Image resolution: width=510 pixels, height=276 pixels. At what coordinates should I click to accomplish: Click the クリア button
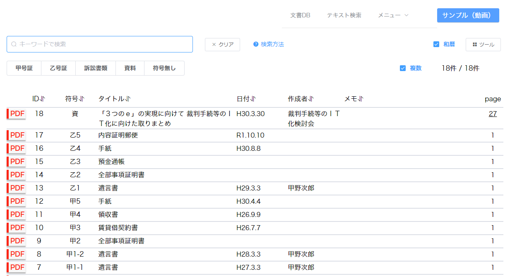coord(222,44)
